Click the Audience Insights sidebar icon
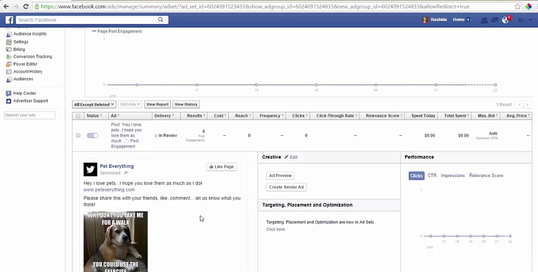 click(9, 34)
